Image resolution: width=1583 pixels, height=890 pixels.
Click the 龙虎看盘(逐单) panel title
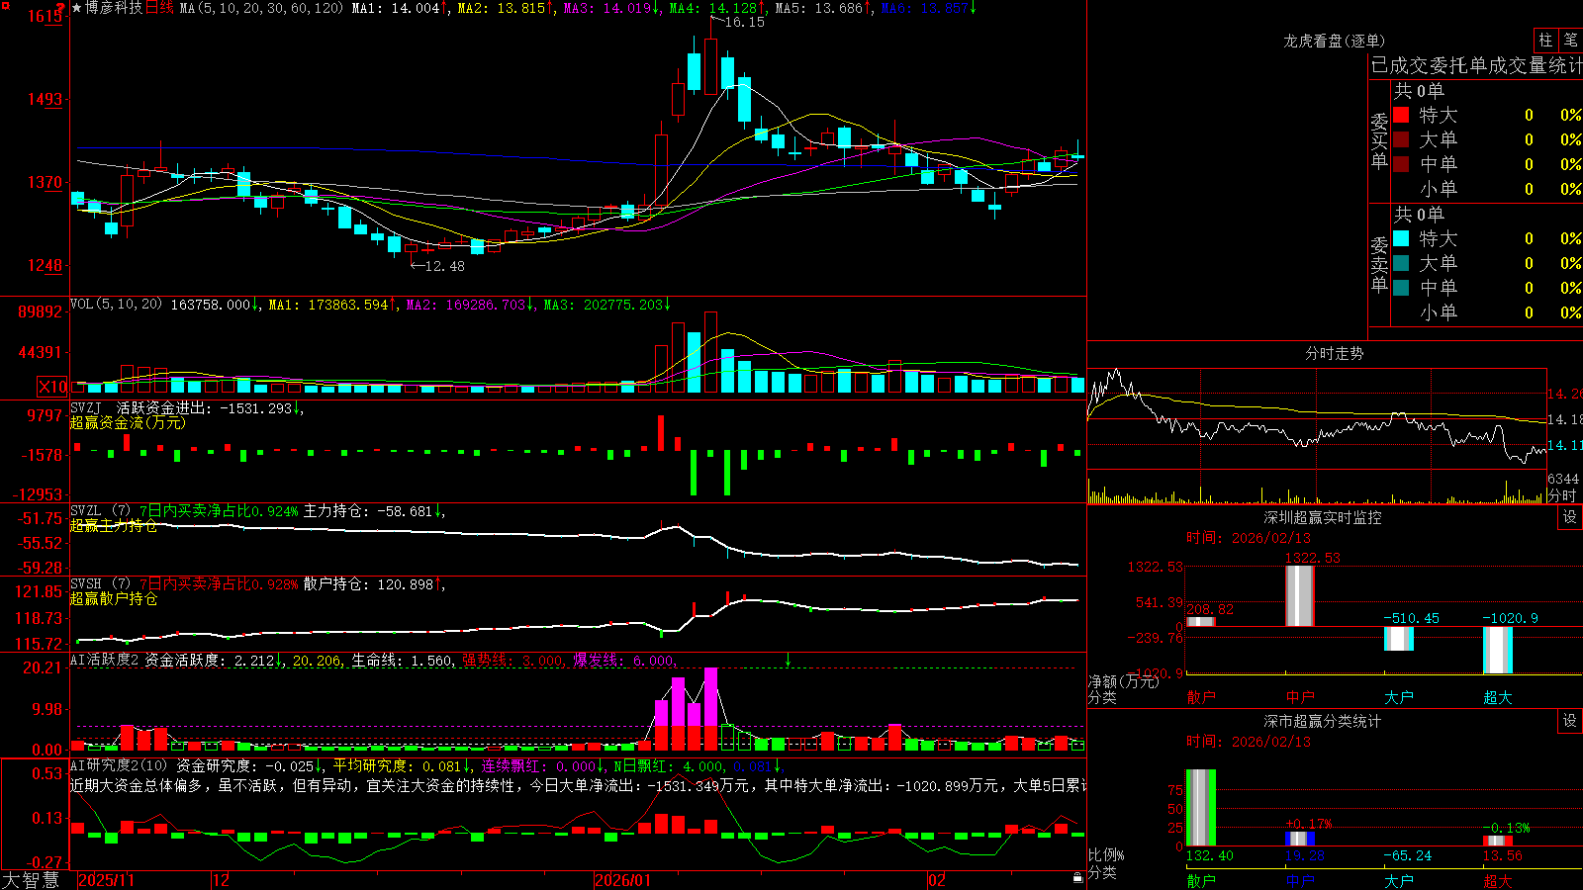point(1334,41)
